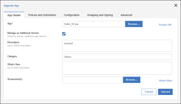Click the What's New text area
This screenshot has width=181, height=104.
[x=117, y=68]
